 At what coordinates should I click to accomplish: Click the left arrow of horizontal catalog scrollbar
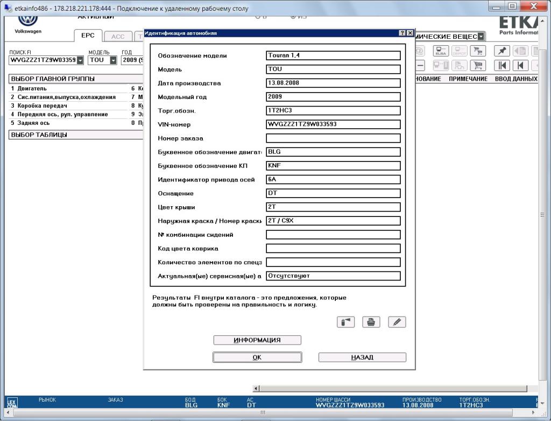[256, 388]
